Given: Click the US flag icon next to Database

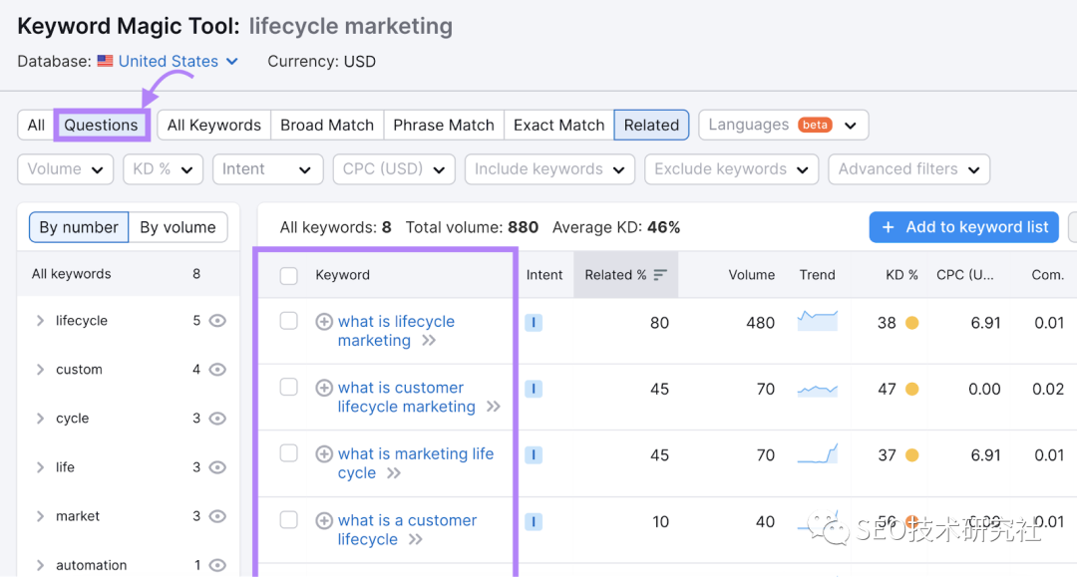Looking at the screenshot, I should (x=106, y=61).
